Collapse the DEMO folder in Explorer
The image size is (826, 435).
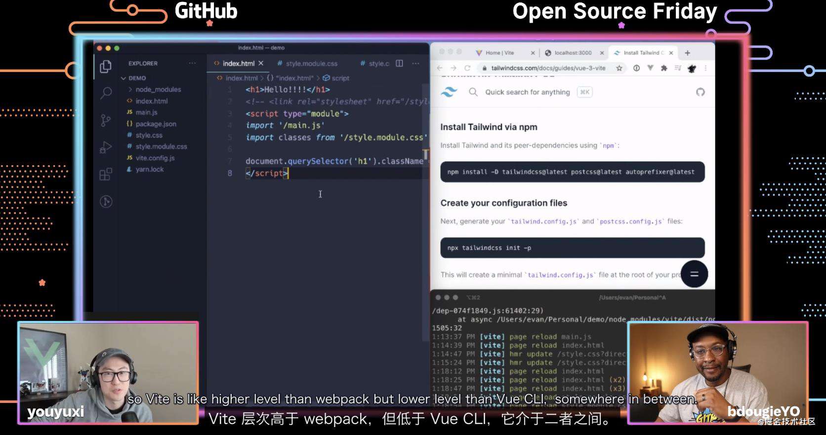pyautogui.click(x=124, y=78)
